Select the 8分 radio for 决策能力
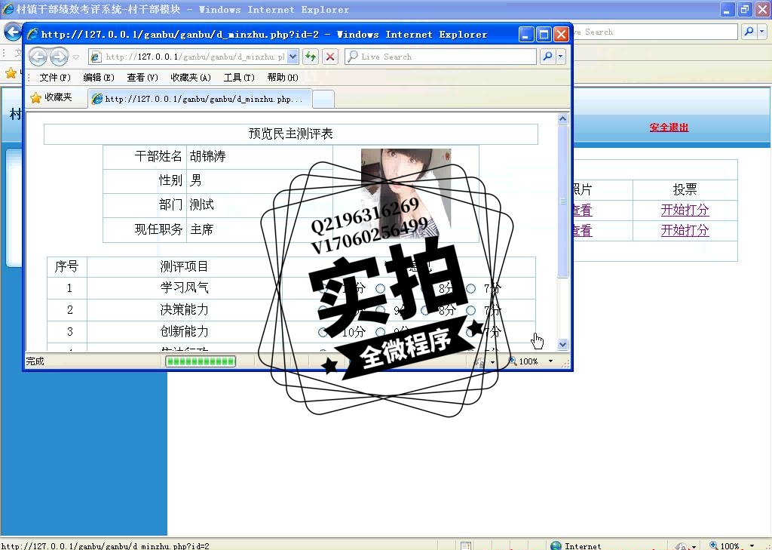772x550 pixels. click(x=426, y=310)
